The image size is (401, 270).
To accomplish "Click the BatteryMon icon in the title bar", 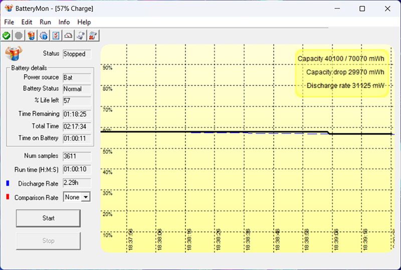I will pyautogui.click(x=9, y=8).
